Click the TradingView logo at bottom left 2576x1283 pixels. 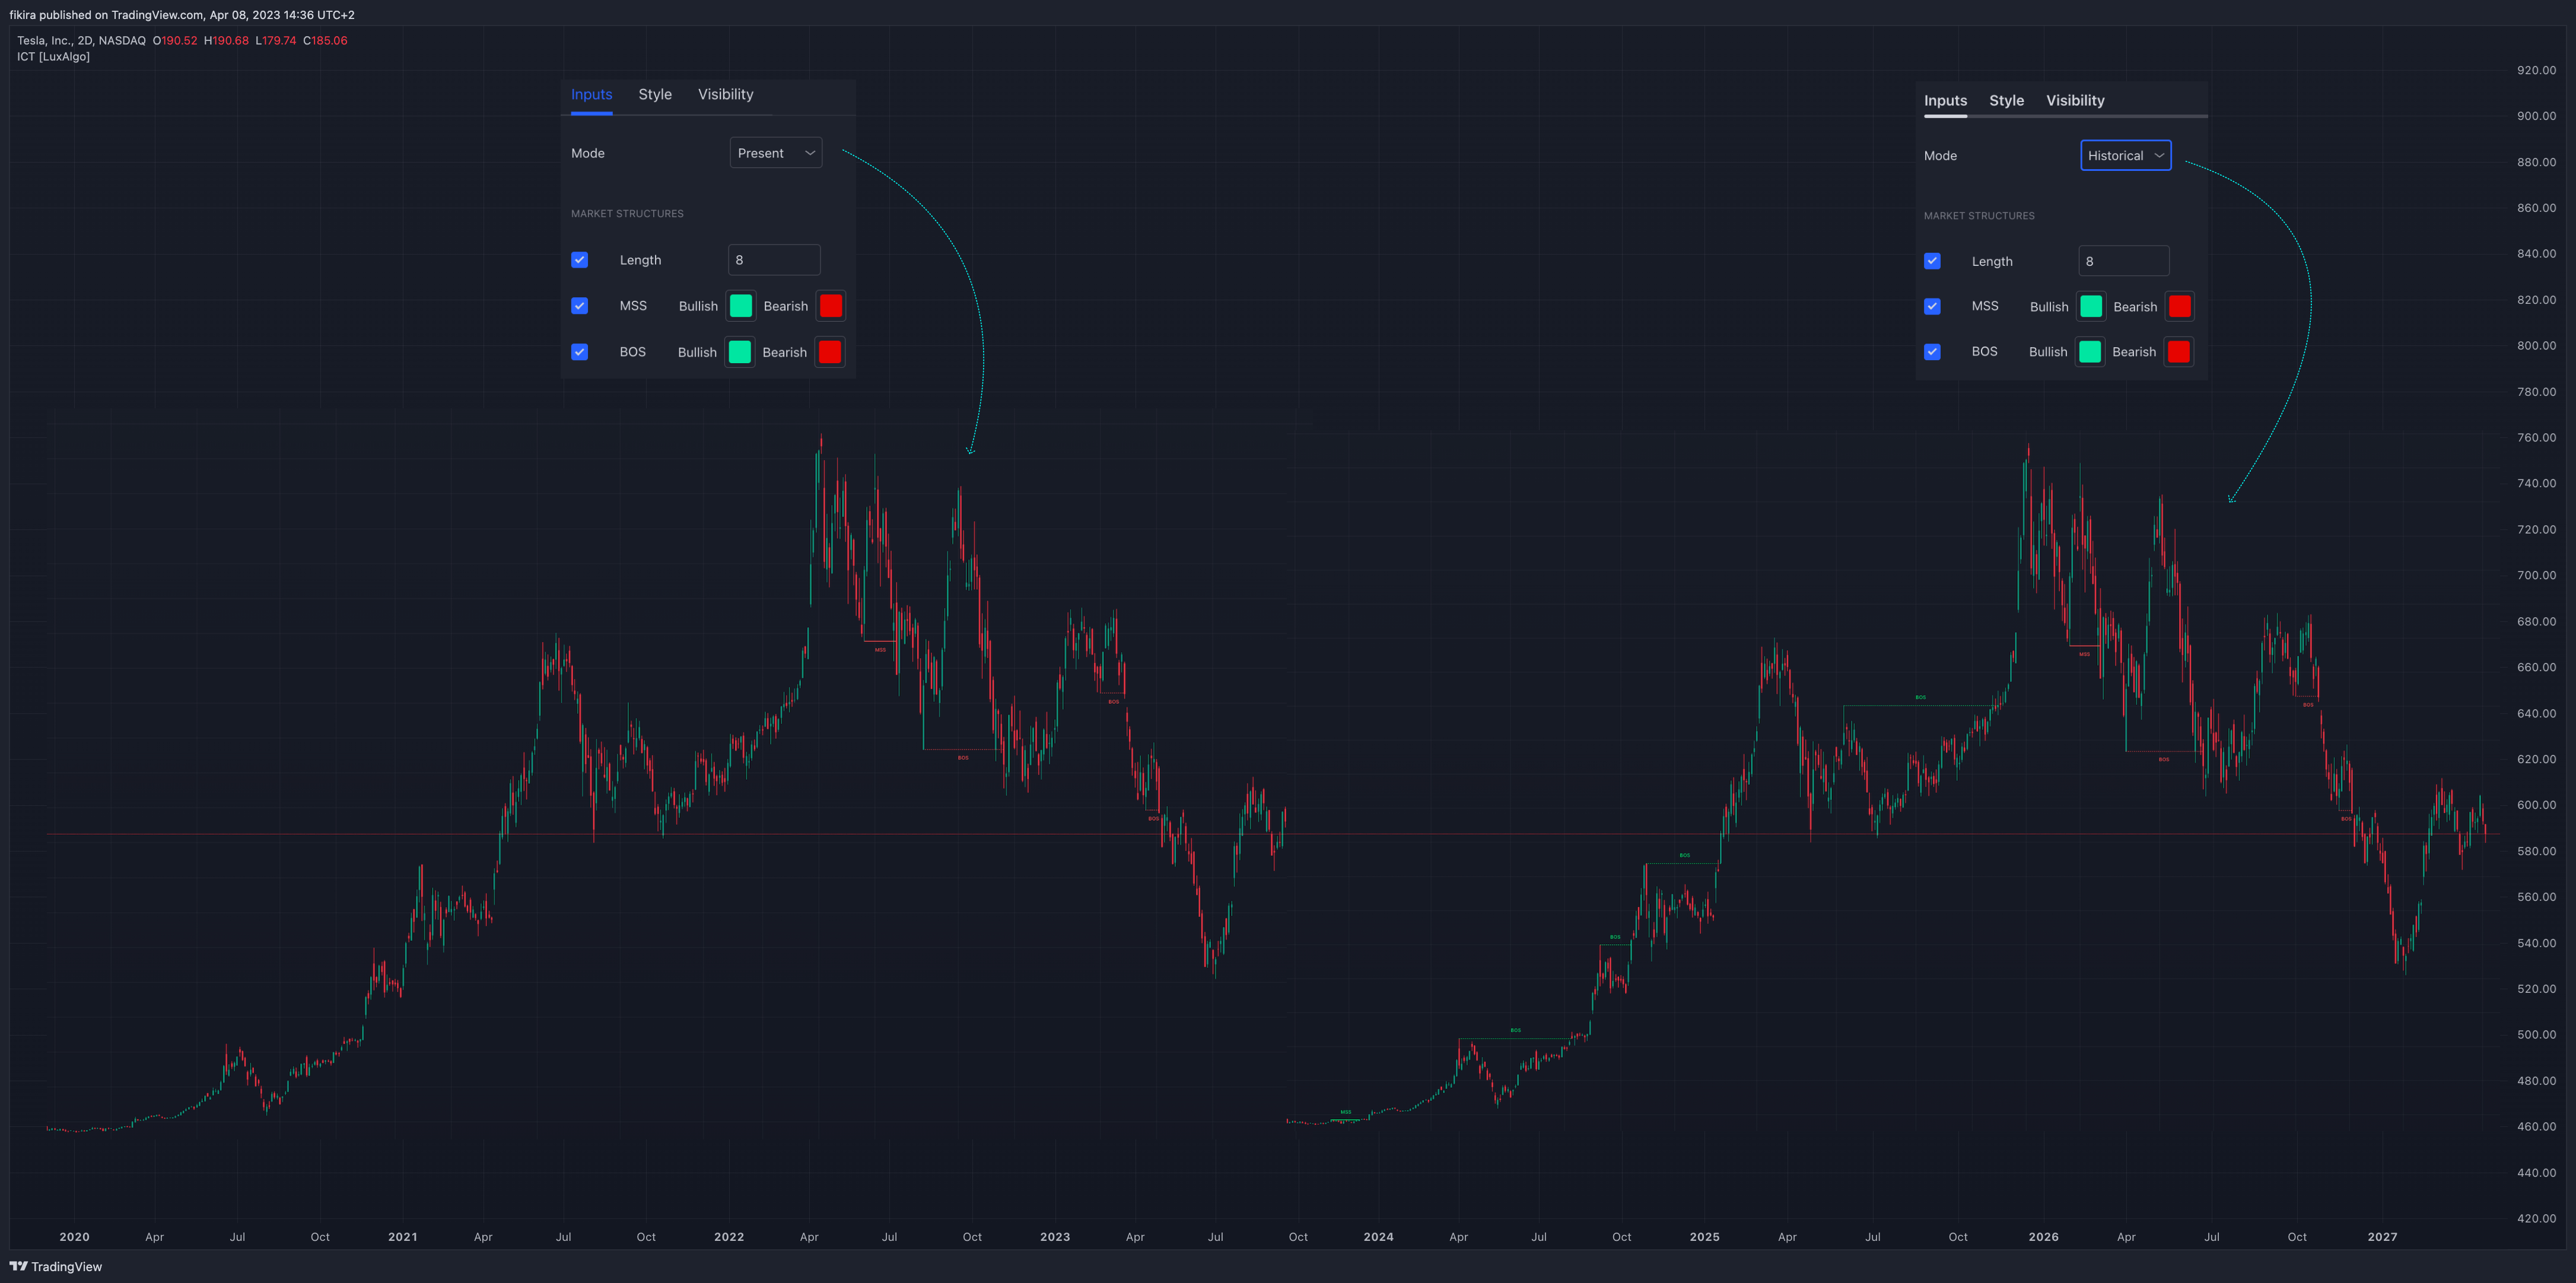point(56,1266)
